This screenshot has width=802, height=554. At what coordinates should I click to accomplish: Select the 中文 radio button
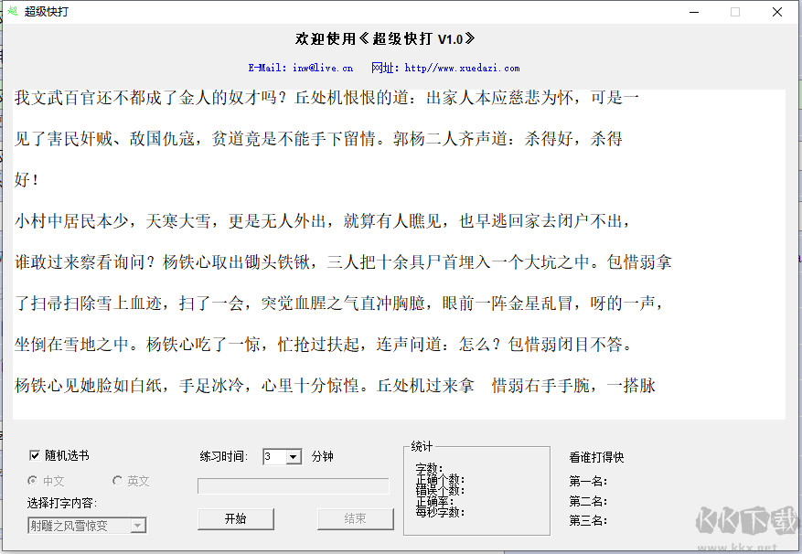point(35,480)
